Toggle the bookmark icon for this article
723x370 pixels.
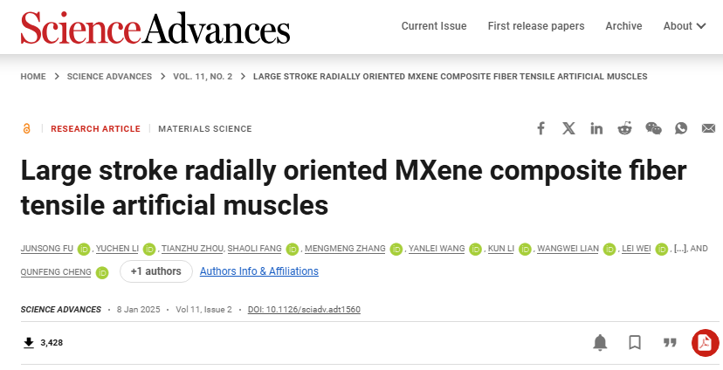635,342
